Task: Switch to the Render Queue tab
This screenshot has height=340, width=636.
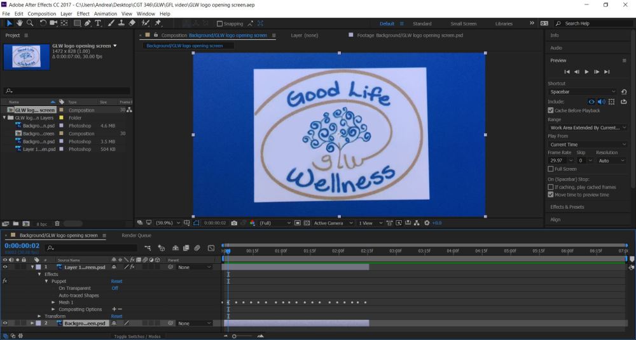Action: click(x=136, y=235)
